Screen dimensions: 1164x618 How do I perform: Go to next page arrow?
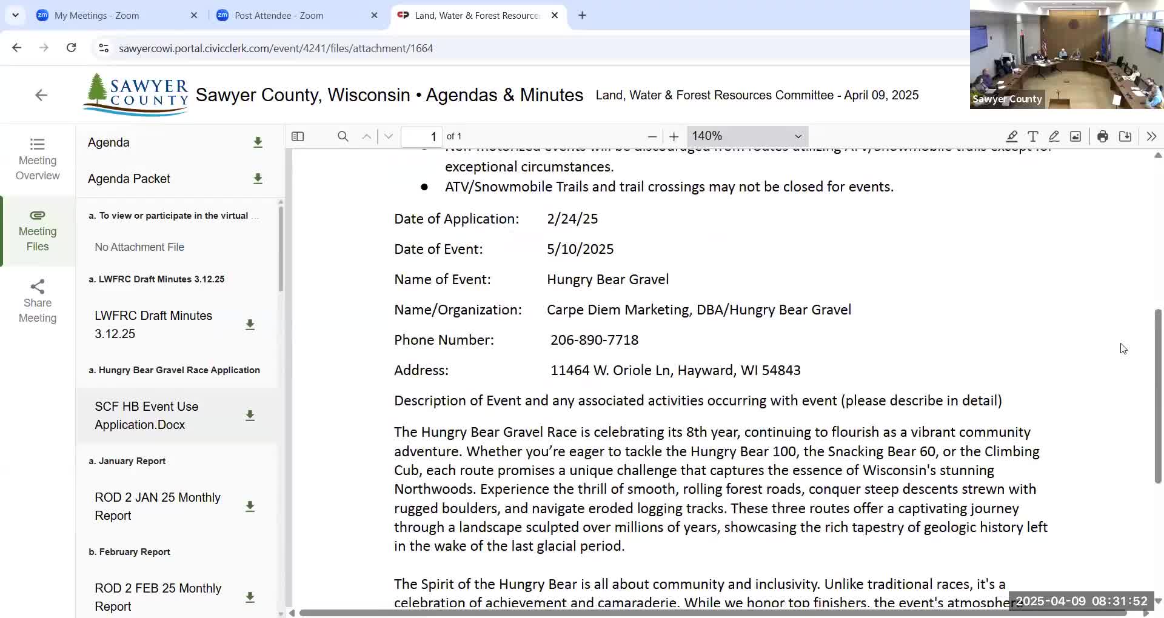389,136
